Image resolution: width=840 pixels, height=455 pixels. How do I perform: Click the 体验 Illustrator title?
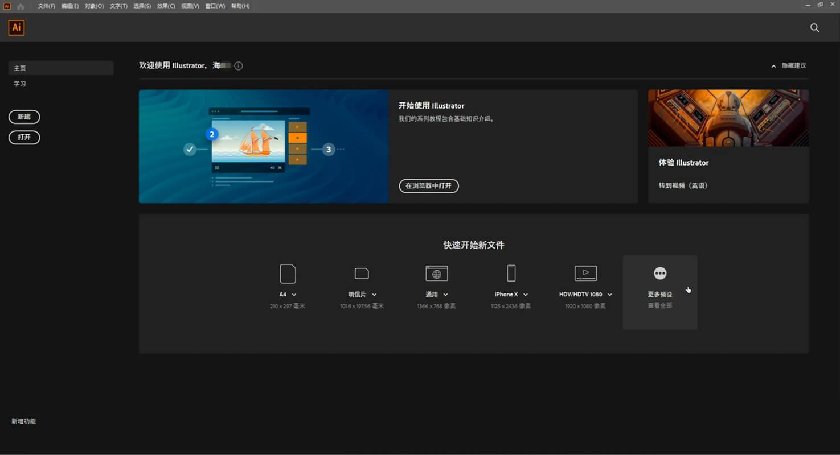[683, 163]
